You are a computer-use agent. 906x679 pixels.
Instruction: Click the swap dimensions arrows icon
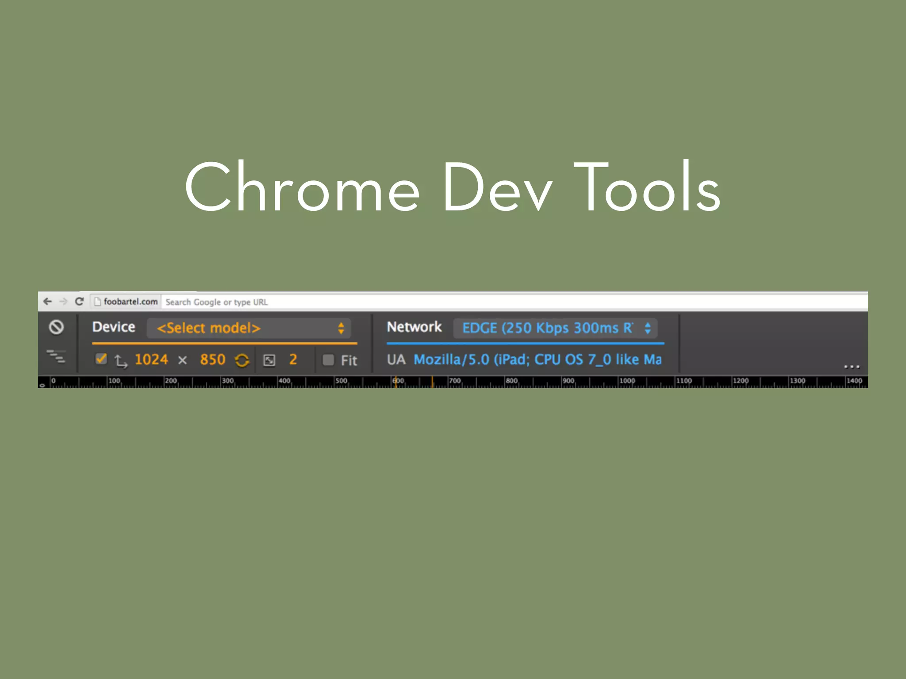click(x=121, y=361)
